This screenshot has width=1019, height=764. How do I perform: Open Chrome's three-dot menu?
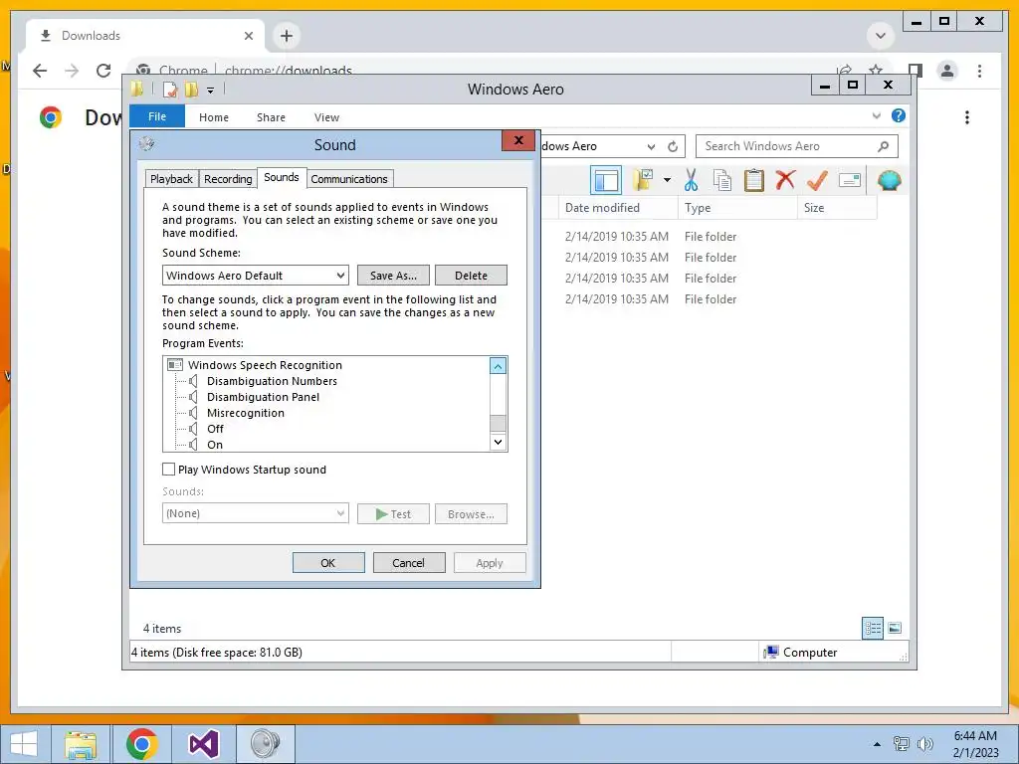pyautogui.click(x=979, y=71)
